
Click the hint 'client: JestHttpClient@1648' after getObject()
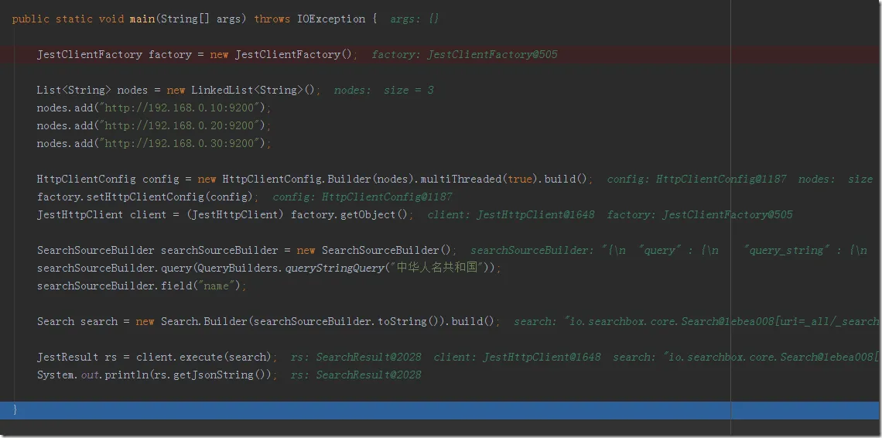coord(511,214)
